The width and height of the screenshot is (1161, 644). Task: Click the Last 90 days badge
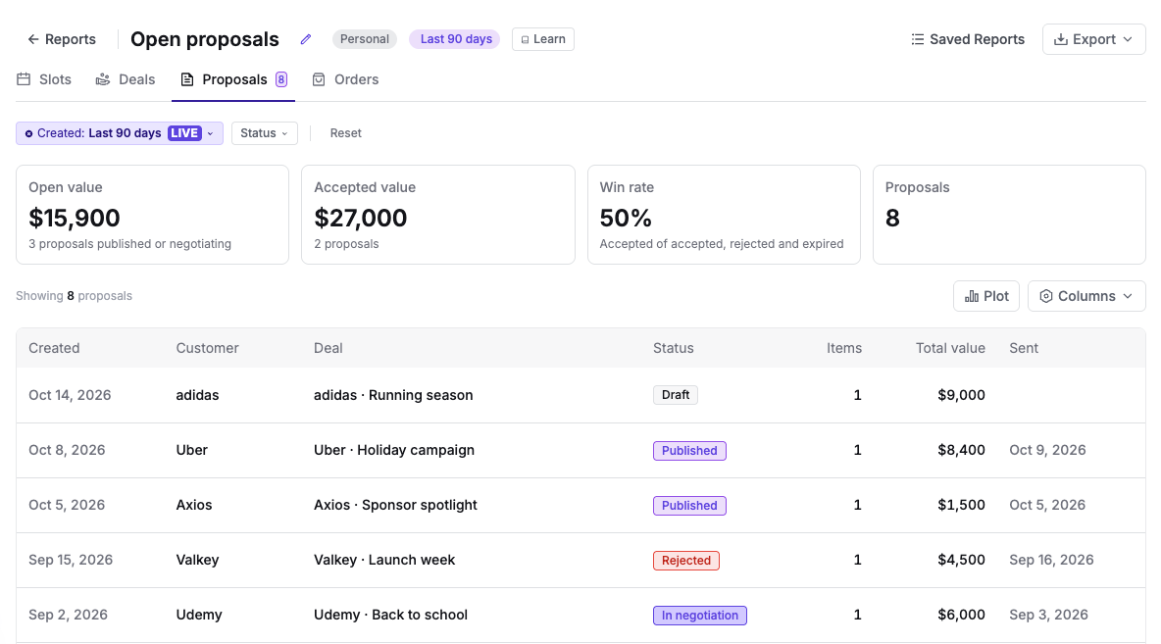pyautogui.click(x=456, y=39)
